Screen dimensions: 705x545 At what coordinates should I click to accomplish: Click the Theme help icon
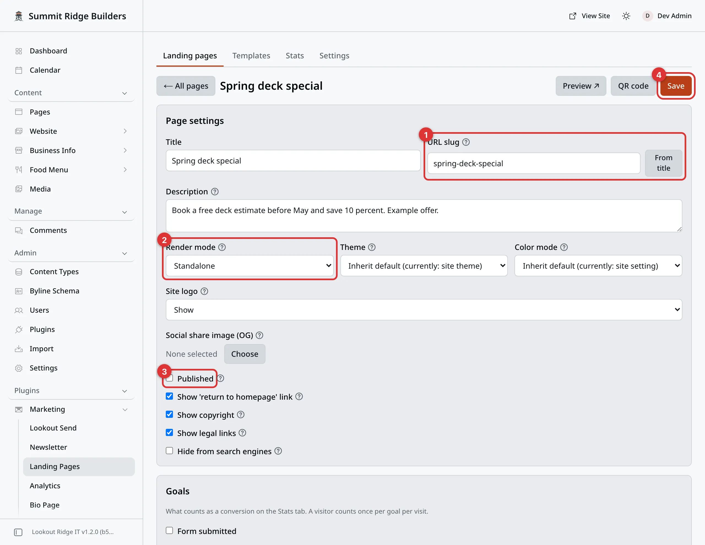(372, 247)
